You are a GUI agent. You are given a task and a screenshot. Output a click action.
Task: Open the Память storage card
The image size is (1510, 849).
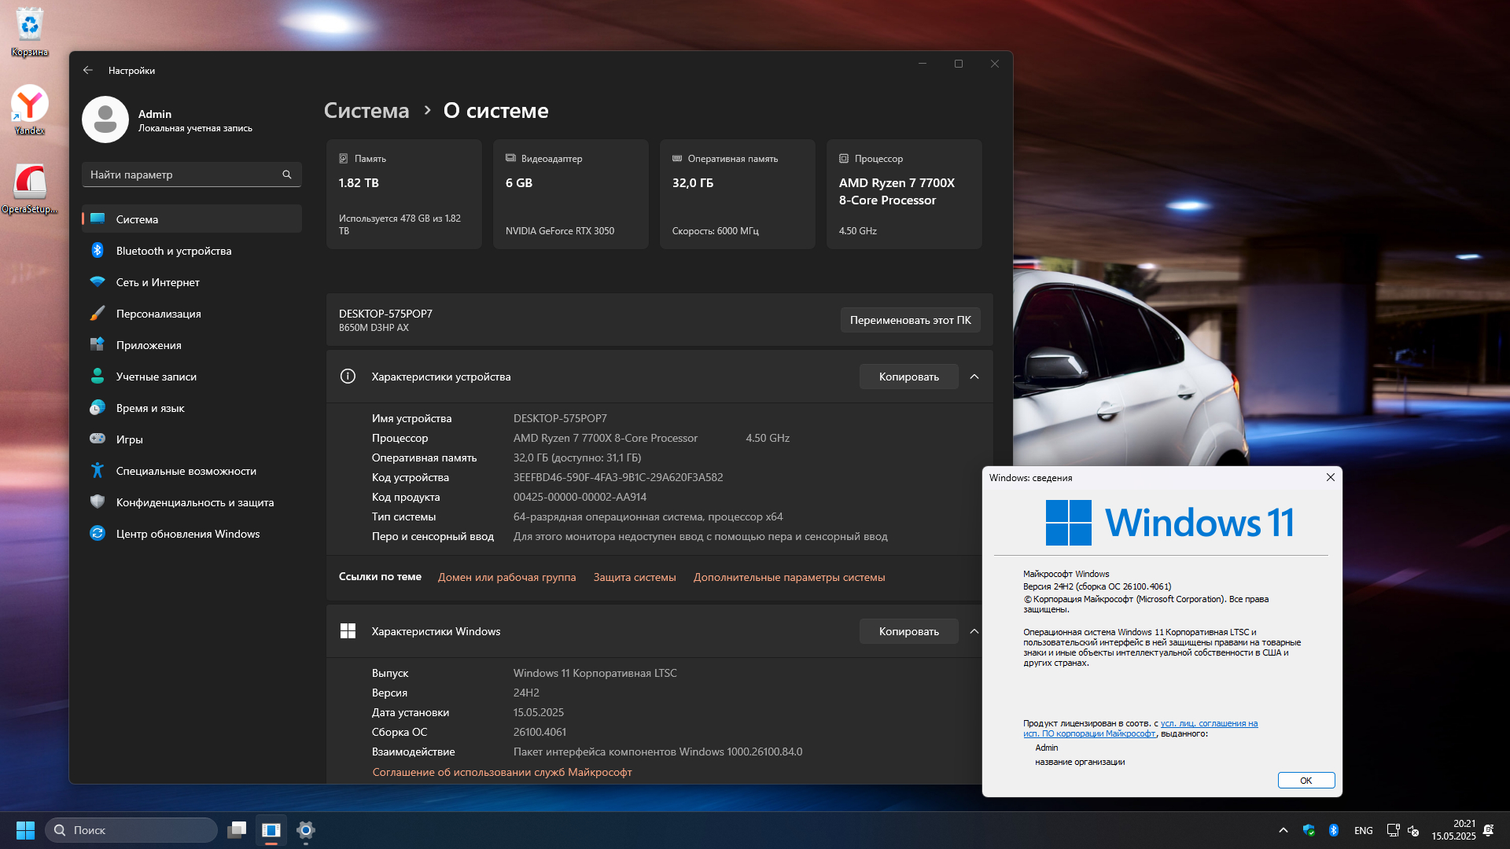tap(404, 194)
